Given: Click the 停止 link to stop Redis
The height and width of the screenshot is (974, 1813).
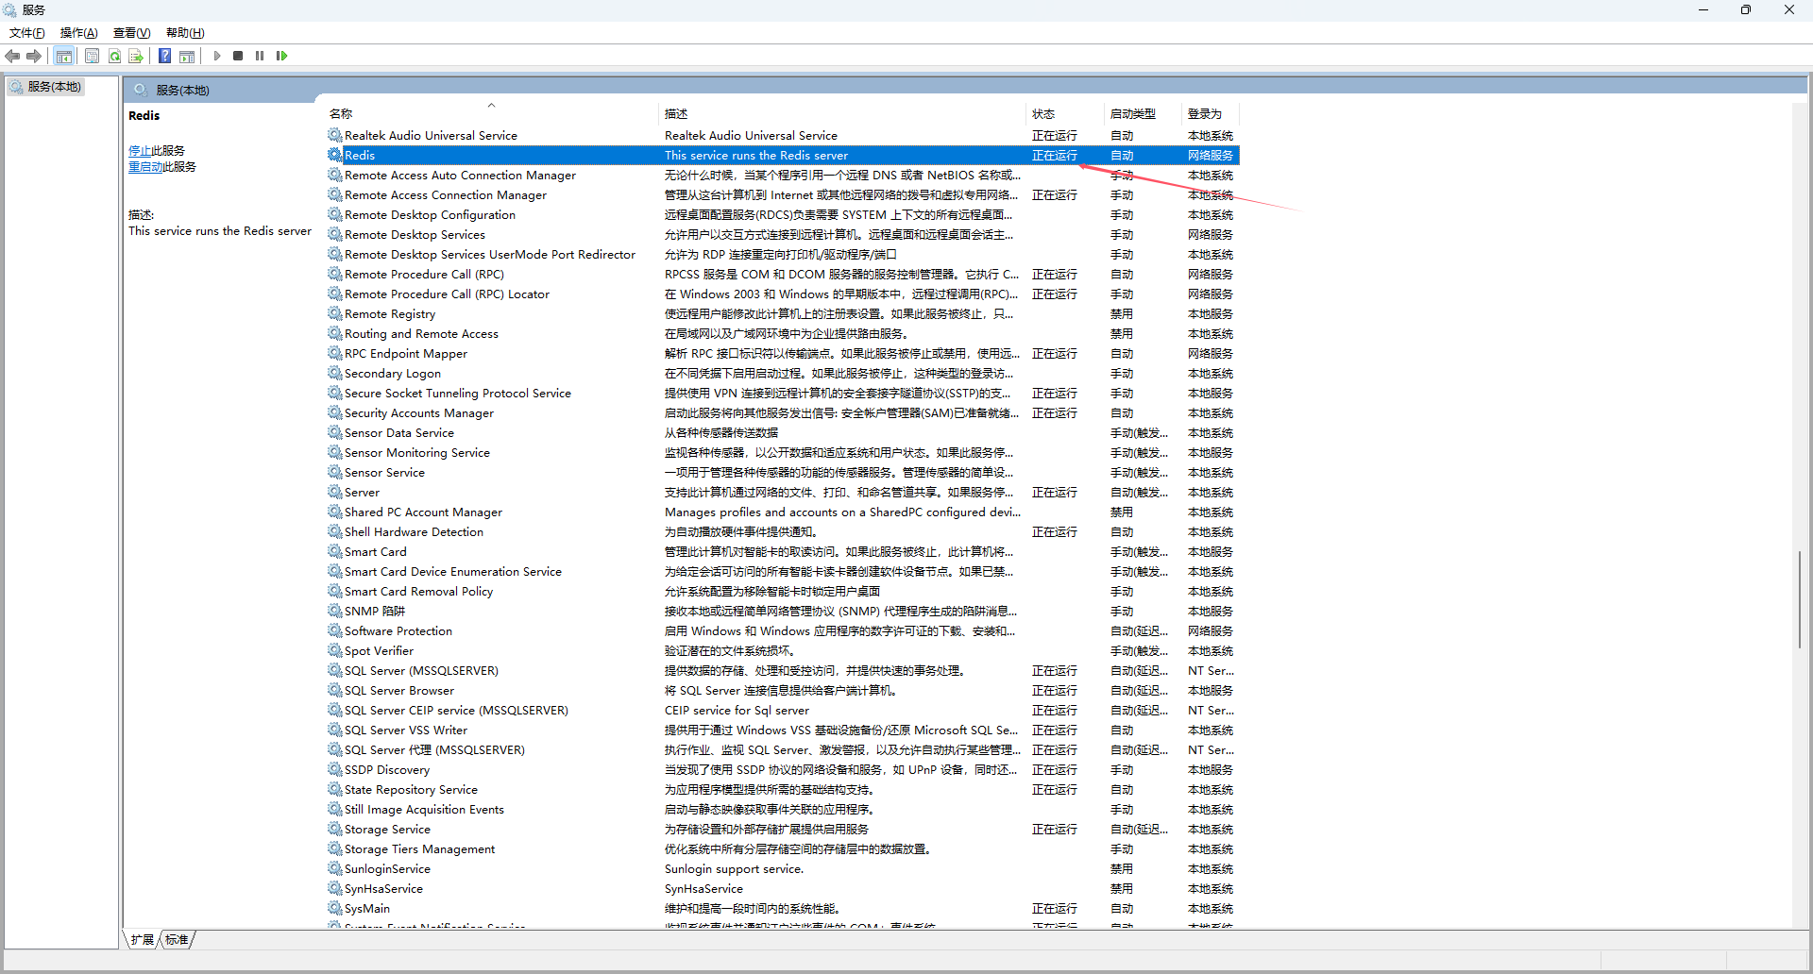Looking at the screenshot, I should [x=139, y=151].
